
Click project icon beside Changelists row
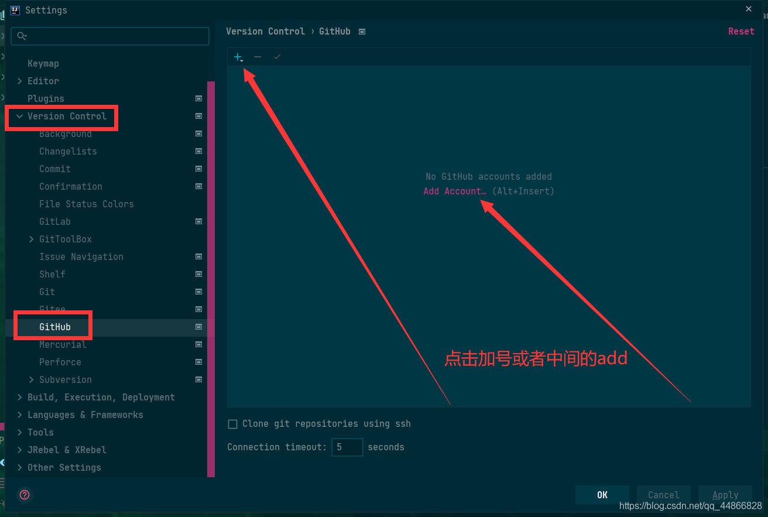pos(198,151)
